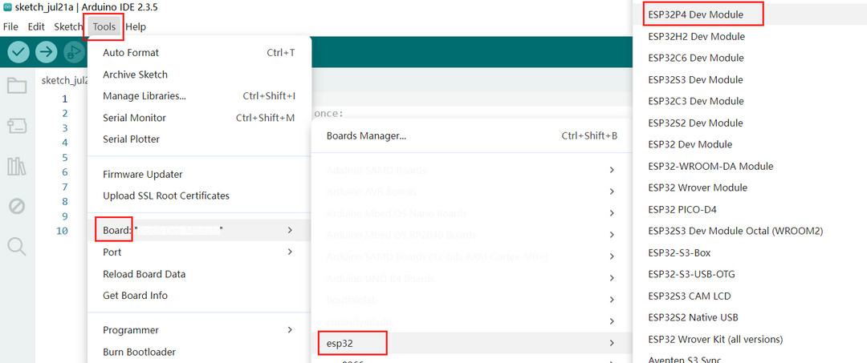Viewport: 867px width, 363px height.
Task: Select ESP32S3 CAM LCD board
Action: click(x=750, y=296)
